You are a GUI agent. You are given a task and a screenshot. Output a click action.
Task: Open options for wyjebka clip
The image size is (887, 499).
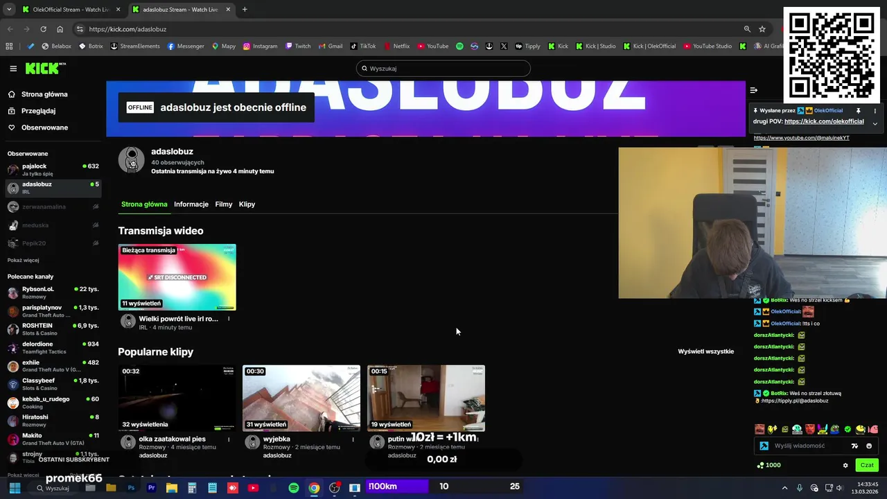tap(353, 439)
